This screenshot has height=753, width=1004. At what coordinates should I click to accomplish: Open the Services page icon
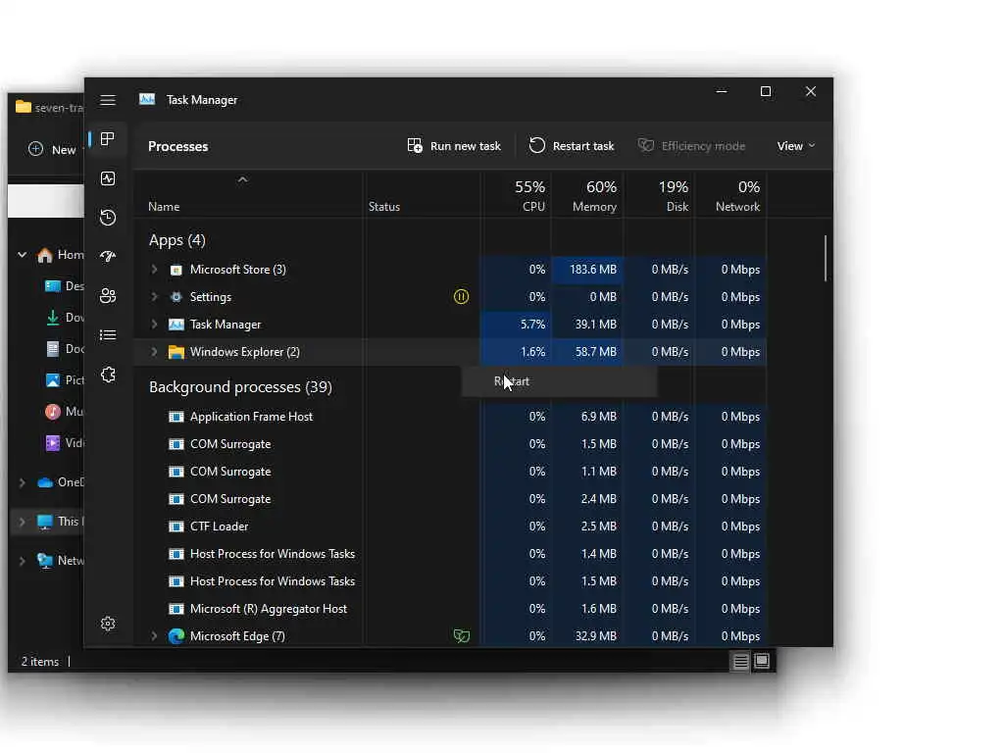click(x=108, y=374)
